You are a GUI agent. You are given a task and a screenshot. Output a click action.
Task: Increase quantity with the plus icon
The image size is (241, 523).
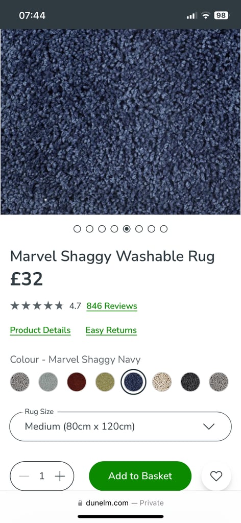coord(60,476)
